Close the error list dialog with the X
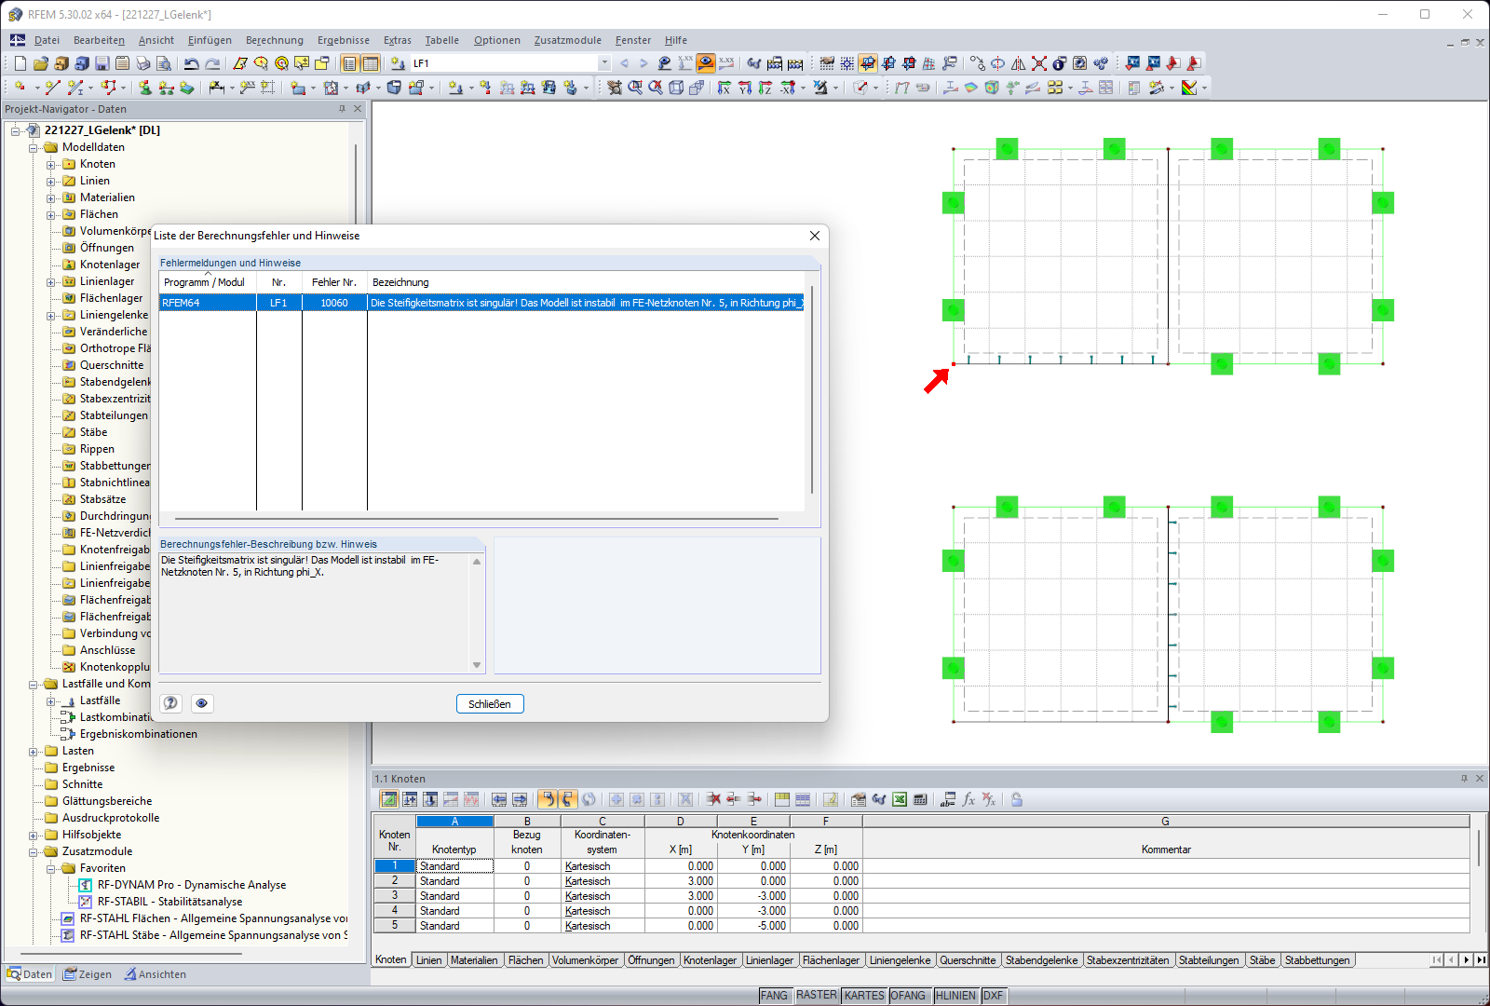Screen dimensions: 1490x1006 pyautogui.click(x=815, y=236)
